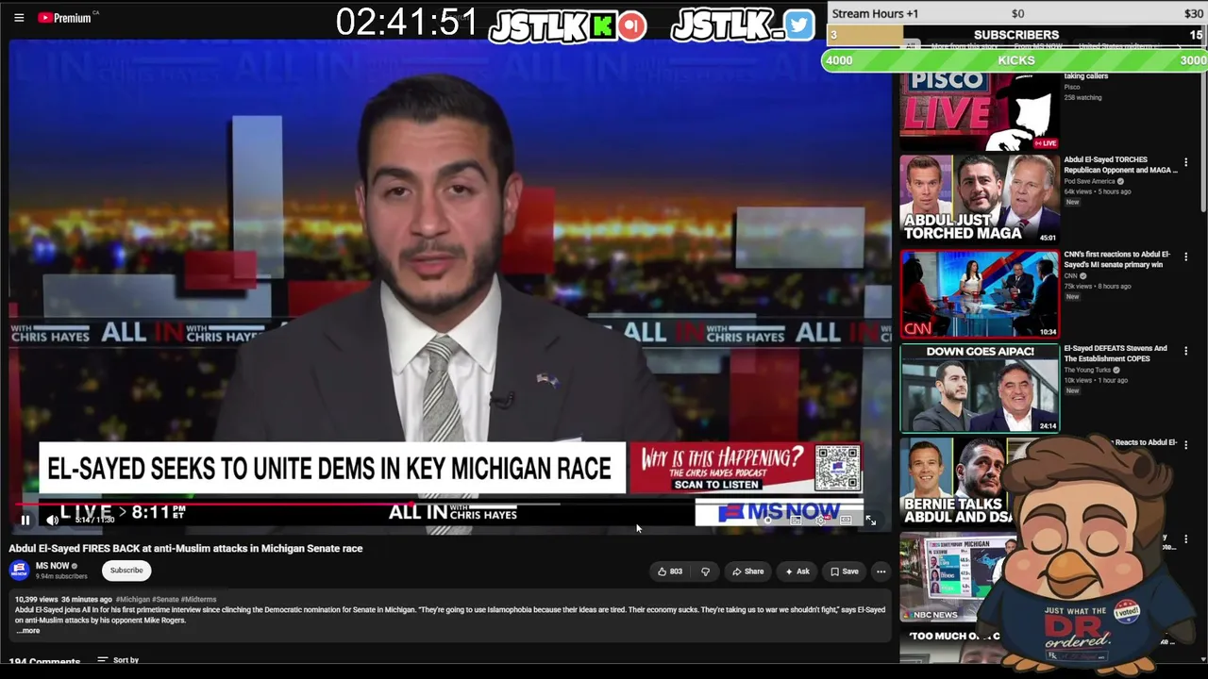This screenshot has width=1208, height=679.
Task: Open 'CNN's first reactions to Abdul El-Sayed's' title
Action: pos(1117,259)
